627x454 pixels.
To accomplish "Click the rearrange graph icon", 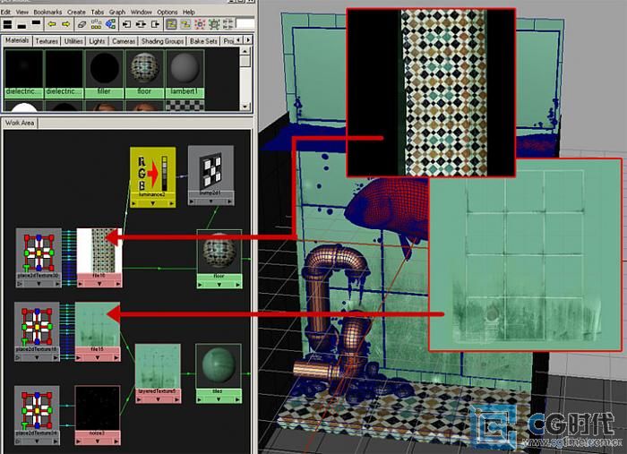I will pos(97,24).
